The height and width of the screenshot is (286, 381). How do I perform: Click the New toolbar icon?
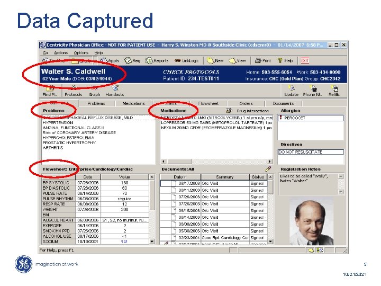pos(215,60)
